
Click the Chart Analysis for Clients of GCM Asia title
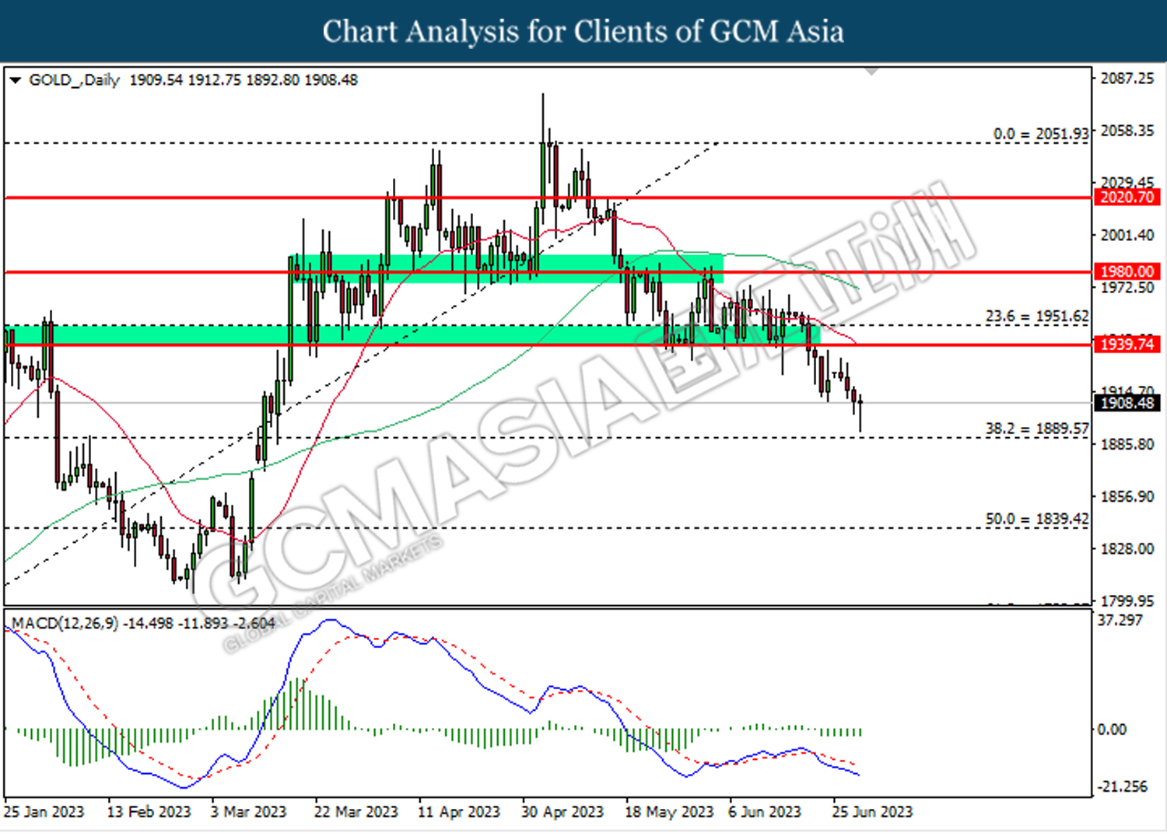click(x=583, y=31)
